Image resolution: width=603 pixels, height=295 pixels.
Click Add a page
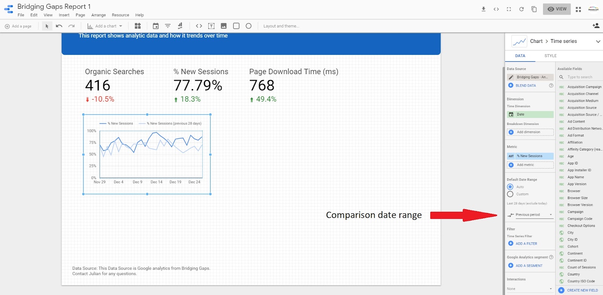tap(18, 26)
